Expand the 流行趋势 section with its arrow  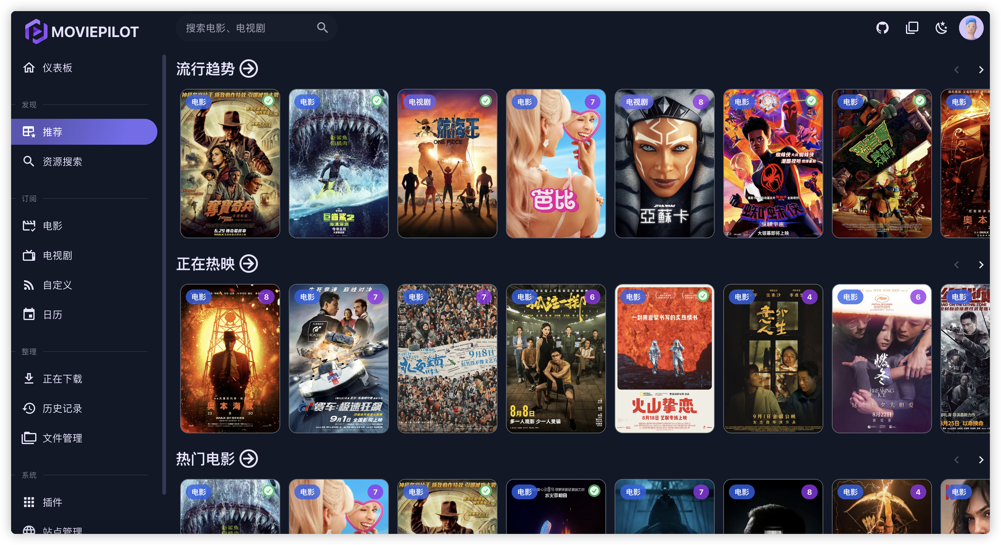click(249, 69)
